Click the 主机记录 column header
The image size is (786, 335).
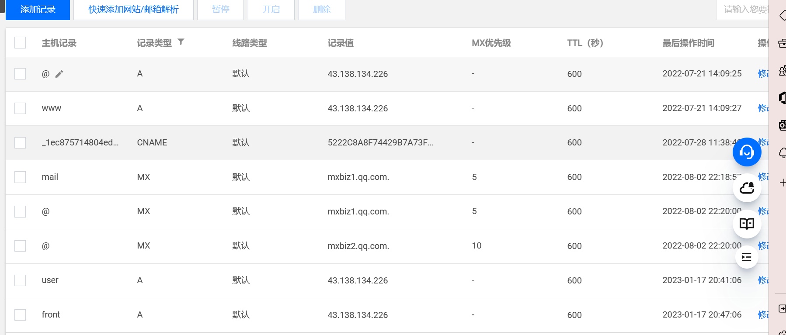59,43
